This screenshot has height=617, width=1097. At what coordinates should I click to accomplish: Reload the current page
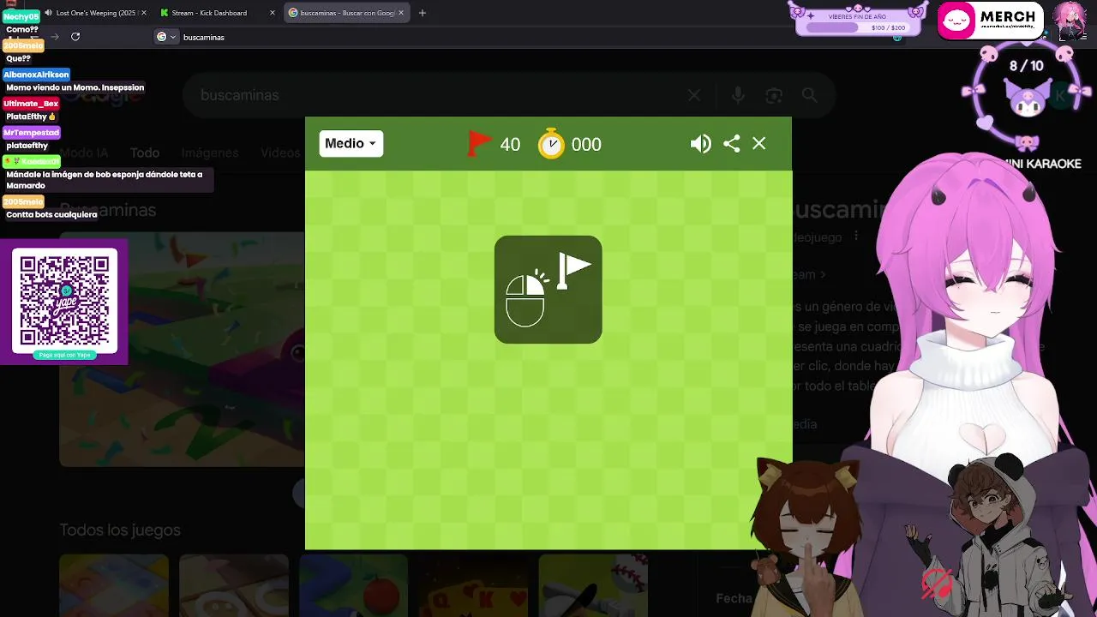[75, 37]
